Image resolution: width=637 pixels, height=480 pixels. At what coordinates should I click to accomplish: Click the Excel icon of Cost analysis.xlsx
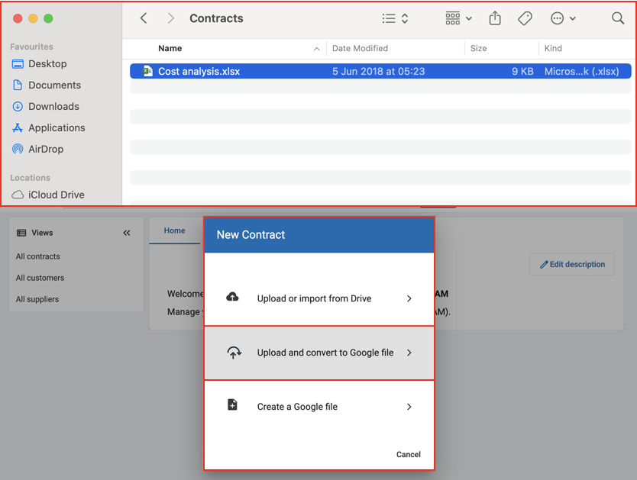tap(147, 72)
